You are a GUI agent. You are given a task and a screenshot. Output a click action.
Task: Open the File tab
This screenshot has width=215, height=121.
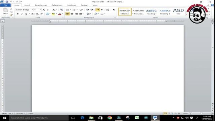pos(5,5)
